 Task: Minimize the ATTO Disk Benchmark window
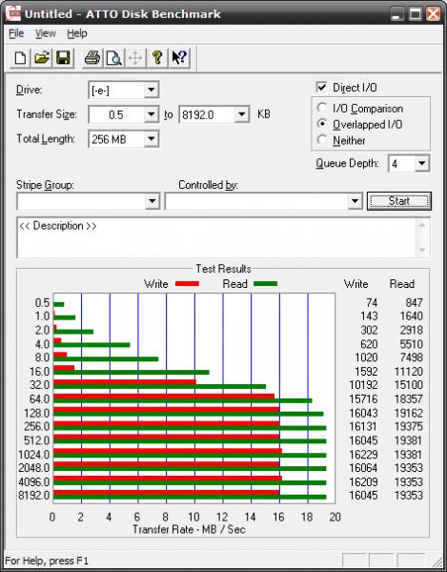[397, 14]
